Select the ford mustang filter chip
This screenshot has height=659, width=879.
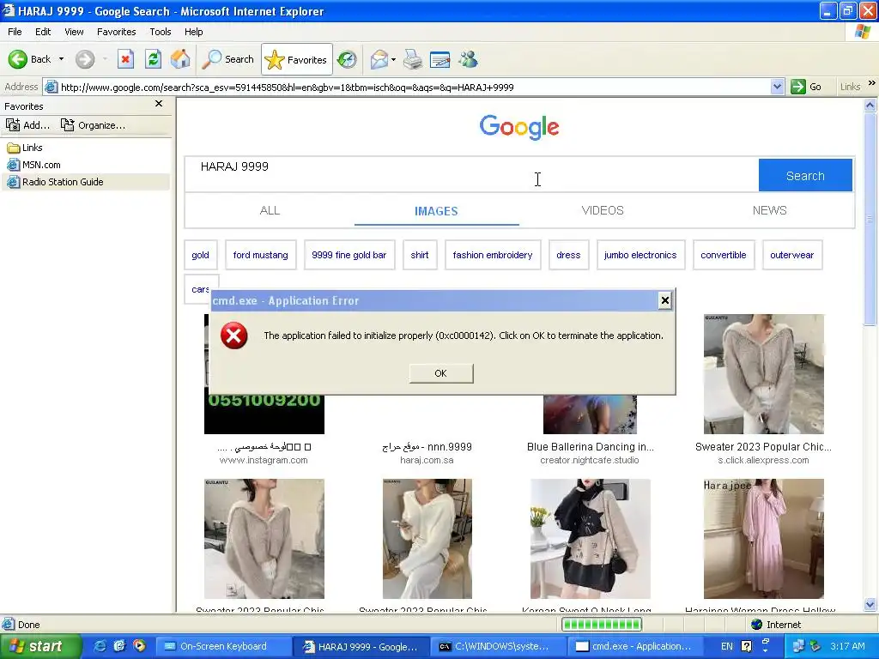point(261,255)
